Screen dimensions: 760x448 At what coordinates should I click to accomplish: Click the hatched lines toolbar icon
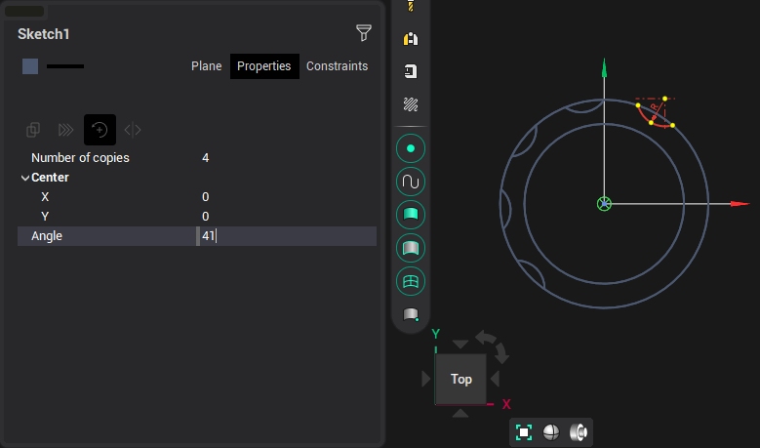[x=411, y=103]
